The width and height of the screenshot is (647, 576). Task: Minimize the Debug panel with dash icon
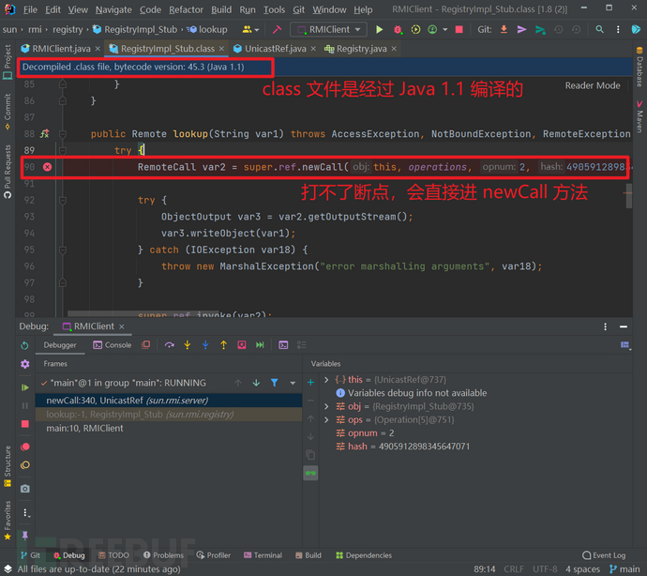click(x=624, y=326)
